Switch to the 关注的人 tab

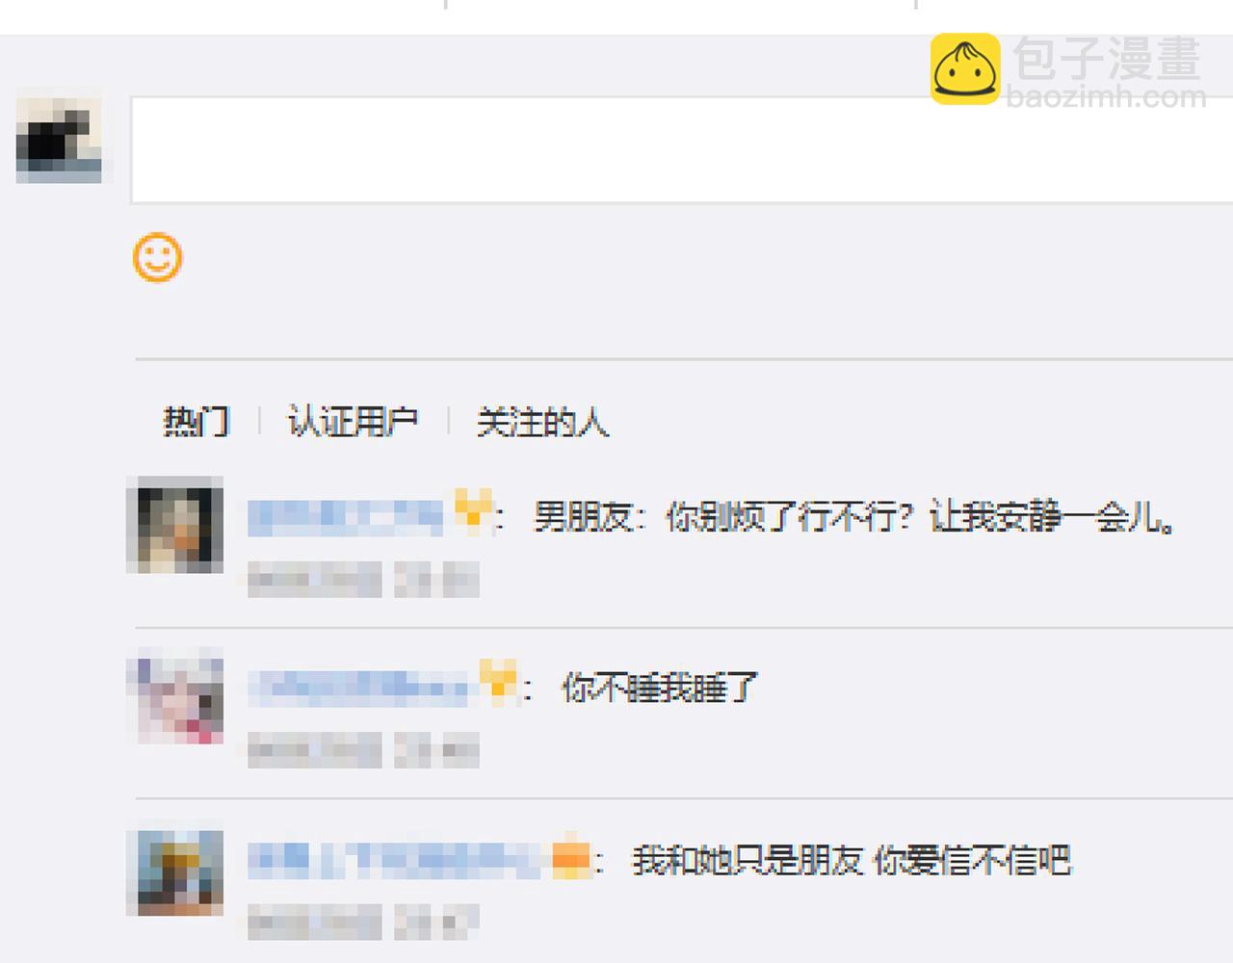[542, 421]
